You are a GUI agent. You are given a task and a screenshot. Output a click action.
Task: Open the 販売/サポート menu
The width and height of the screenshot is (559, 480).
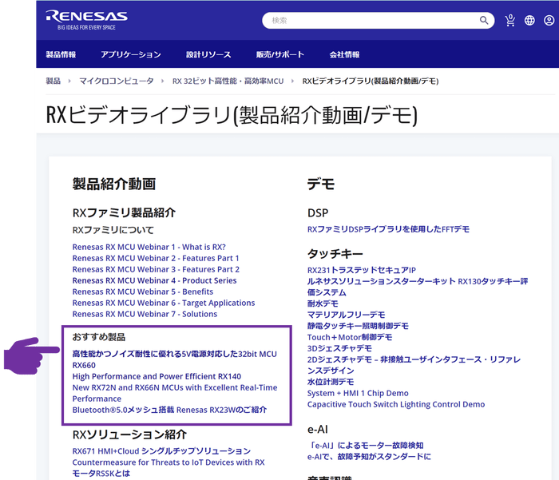tap(279, 54)
